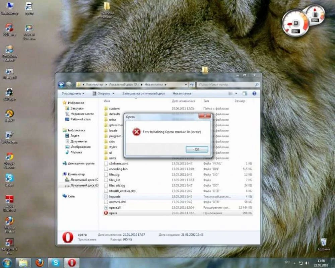Select the html40_entities.dtd file
This screenshot has height=268, width=335.
122,191
